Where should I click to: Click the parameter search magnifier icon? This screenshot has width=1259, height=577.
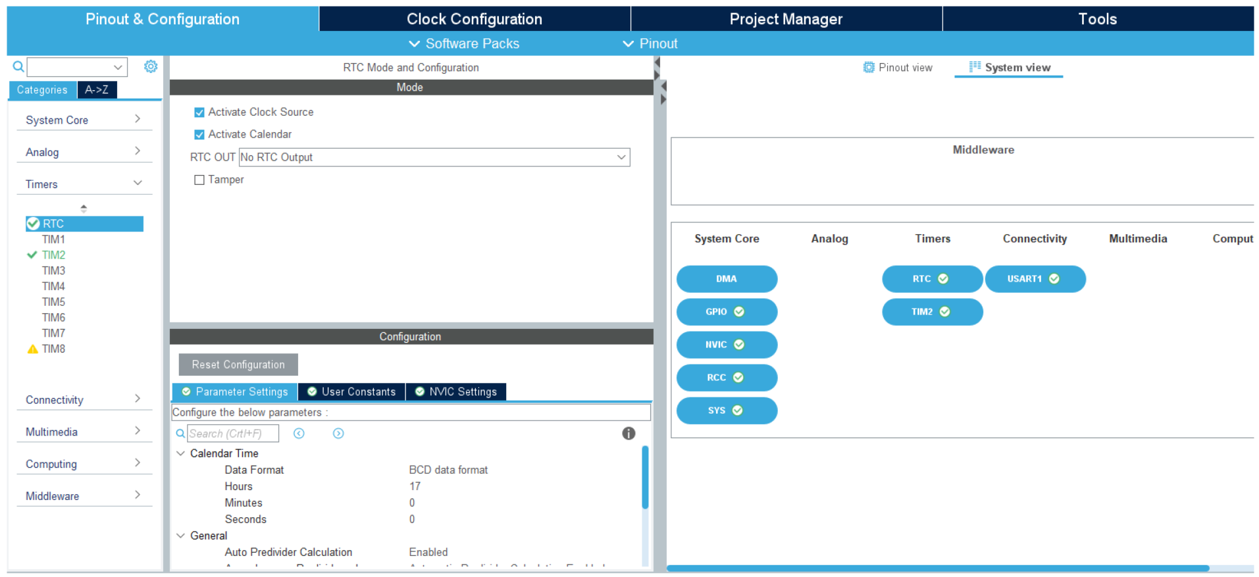[x=180, y=434]
